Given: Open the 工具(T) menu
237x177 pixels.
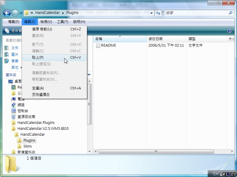Looking at the screenshot, I should [x=63, y=22].
